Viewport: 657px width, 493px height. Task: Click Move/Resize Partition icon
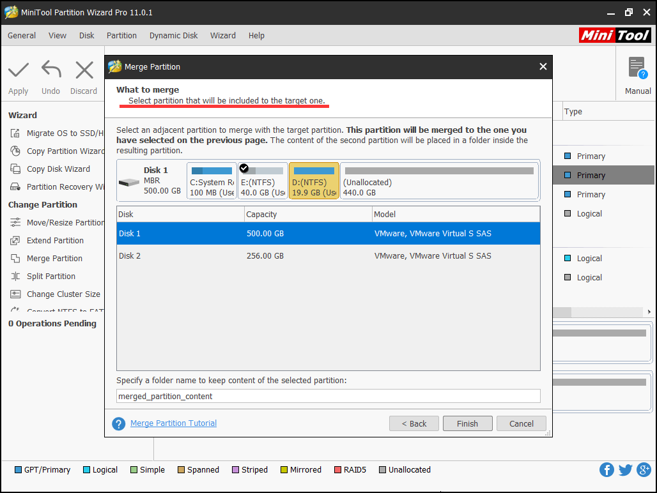pos(15,223)
